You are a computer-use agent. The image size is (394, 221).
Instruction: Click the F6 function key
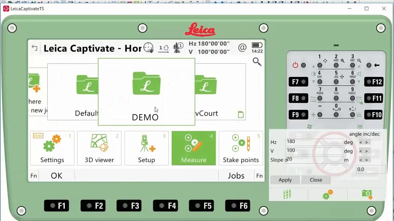[x=238, y=206]
